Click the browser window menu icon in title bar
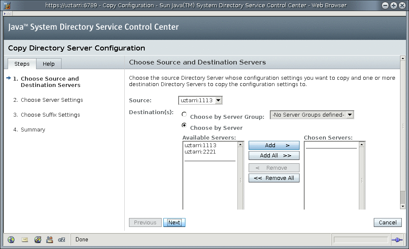Screen dimensions: 409x249 pyautogui.click(x=7, y=5)
